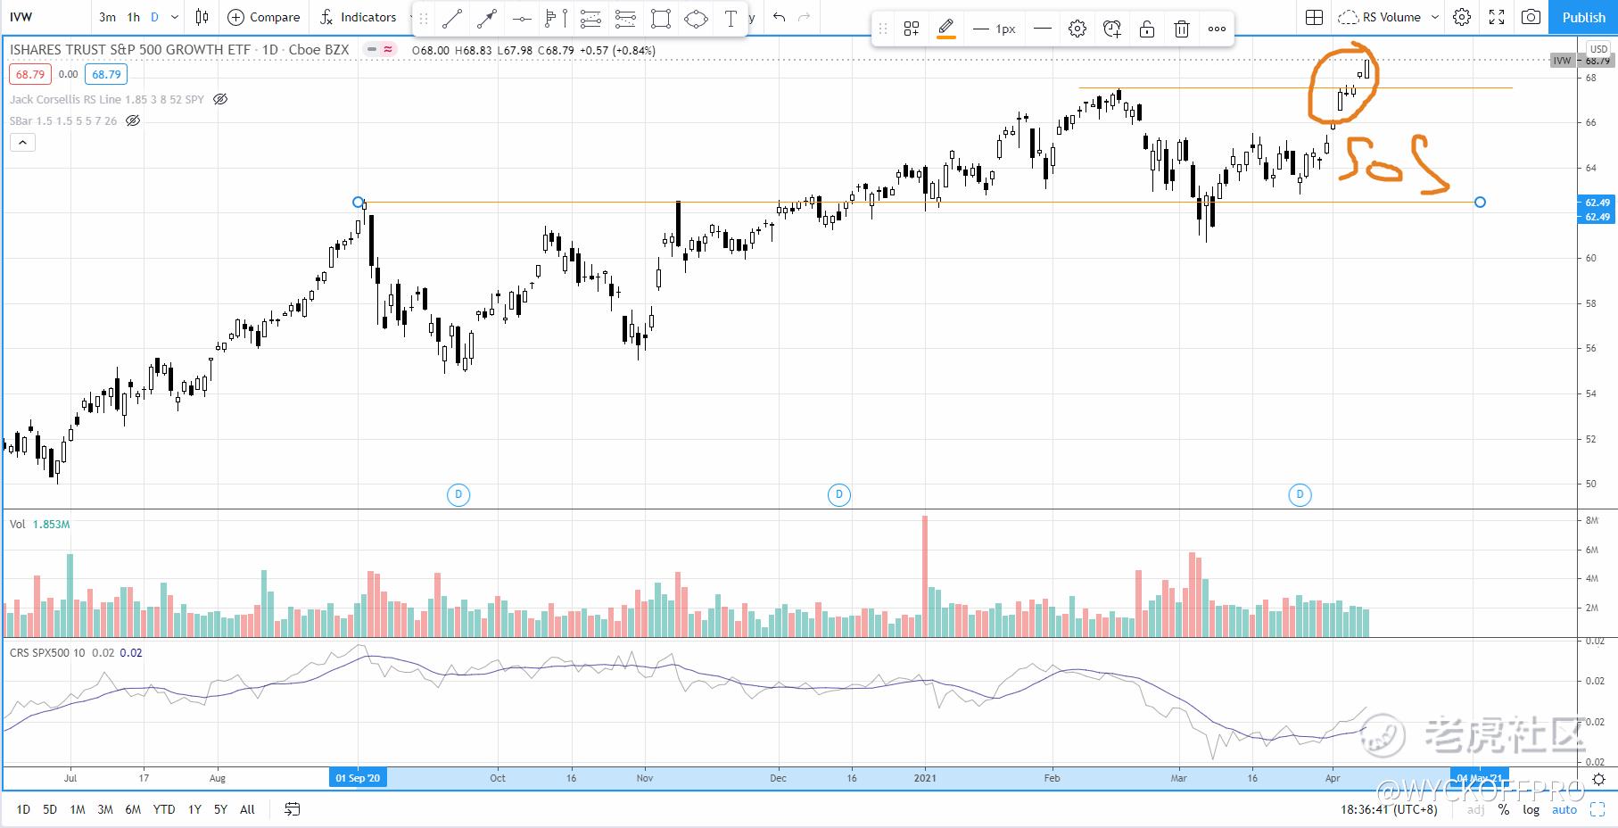This screenshot has height=828, width=1618.
Task: Select the ellipse shape tool
Action: coord(696,18)
